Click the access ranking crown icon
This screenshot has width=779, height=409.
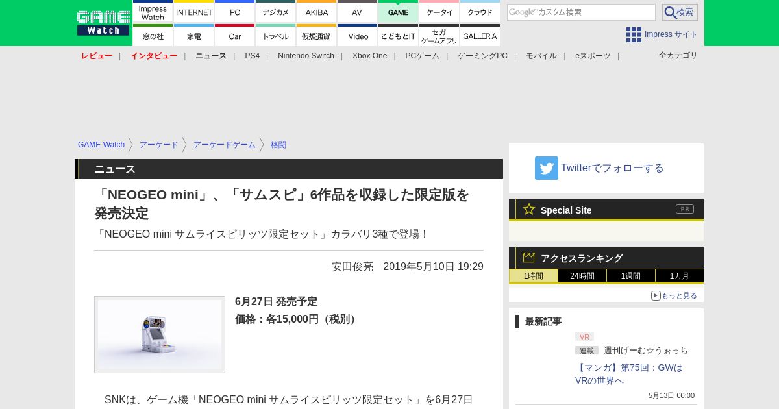coord(528,257)
